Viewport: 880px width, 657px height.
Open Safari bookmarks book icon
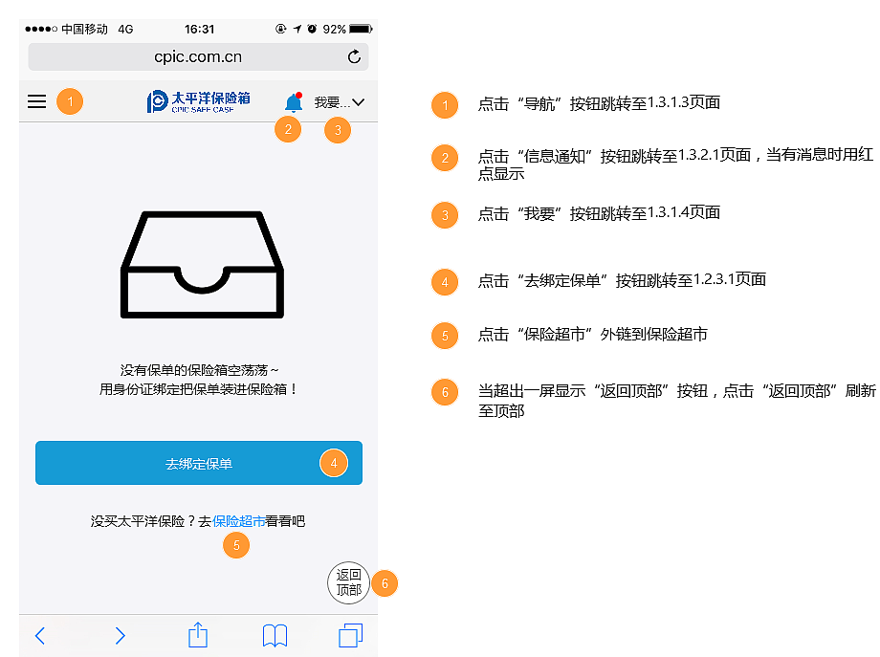point(275,636)
